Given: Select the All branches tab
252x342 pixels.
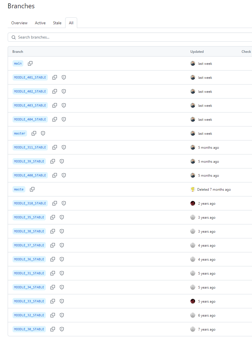Looking at the screenshot, I should pos(71,23).
